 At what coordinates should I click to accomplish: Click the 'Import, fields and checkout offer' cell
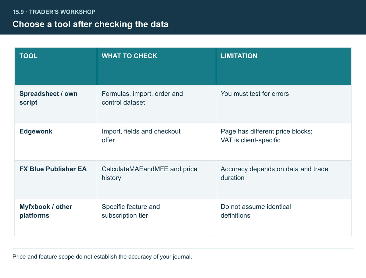click(x=156, y=142)
